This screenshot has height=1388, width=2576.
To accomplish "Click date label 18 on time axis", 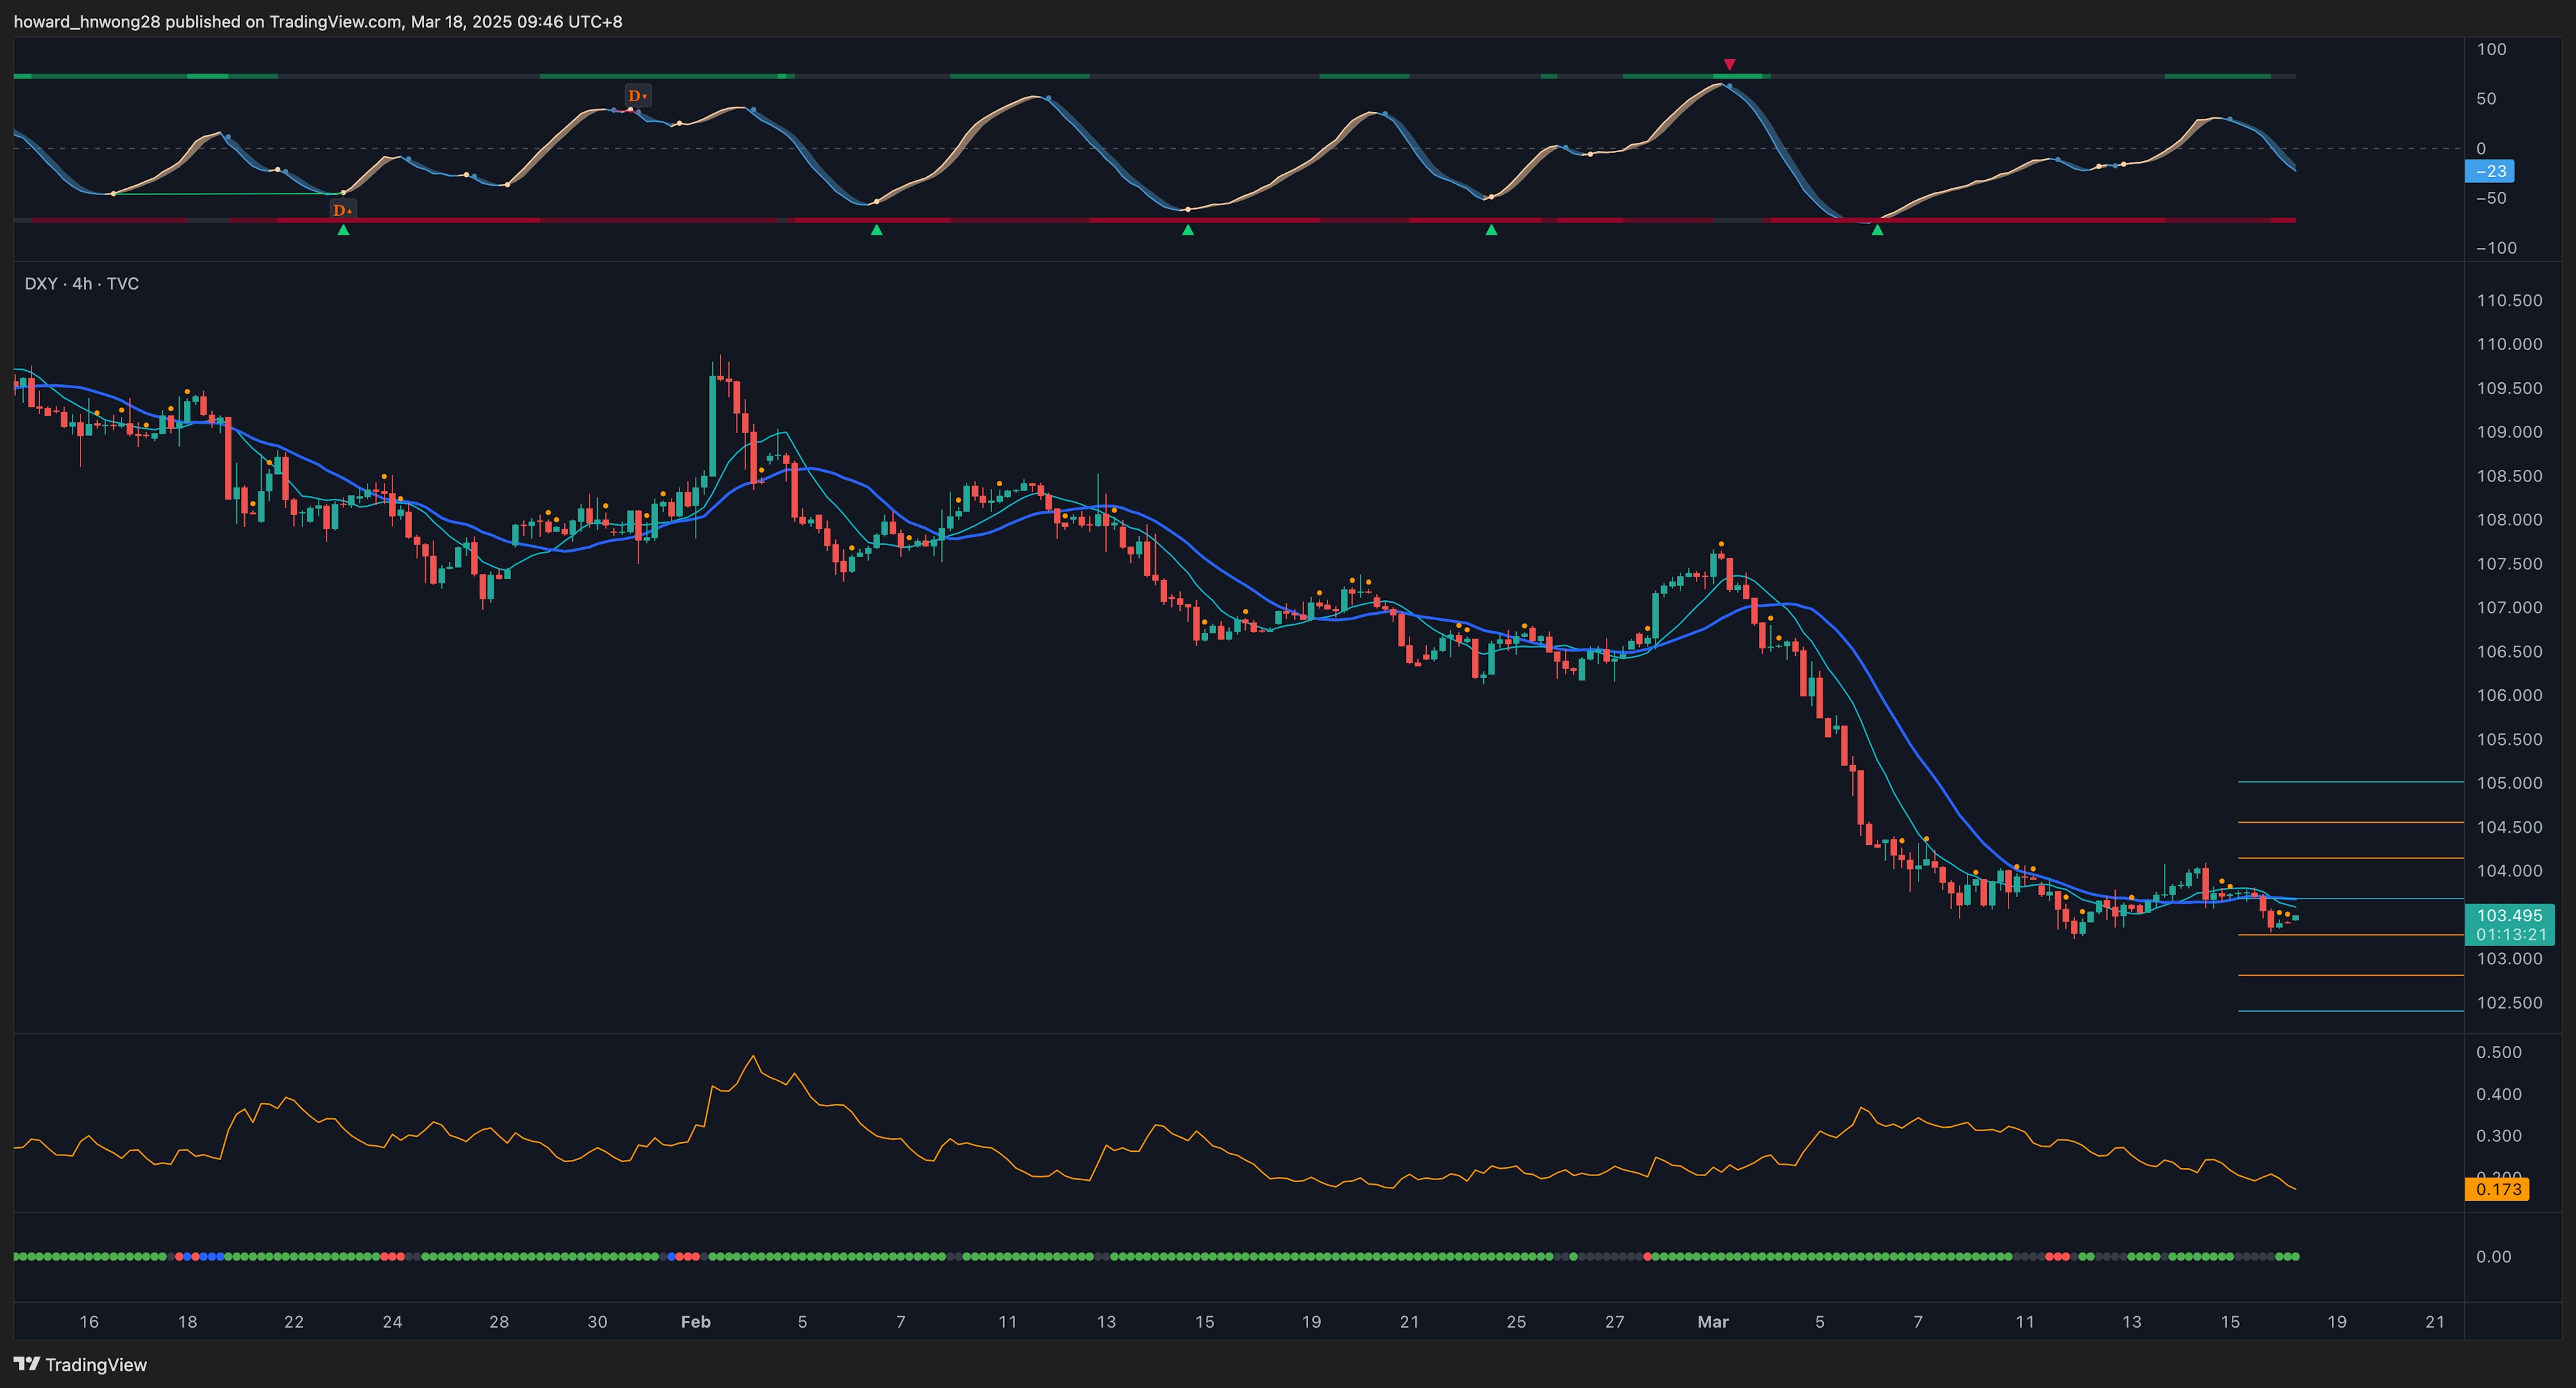I will [x=187, y=1321].
